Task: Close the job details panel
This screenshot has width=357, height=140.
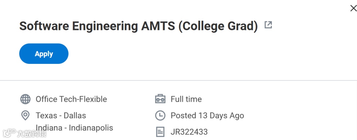Action: [x=353, y=8]
